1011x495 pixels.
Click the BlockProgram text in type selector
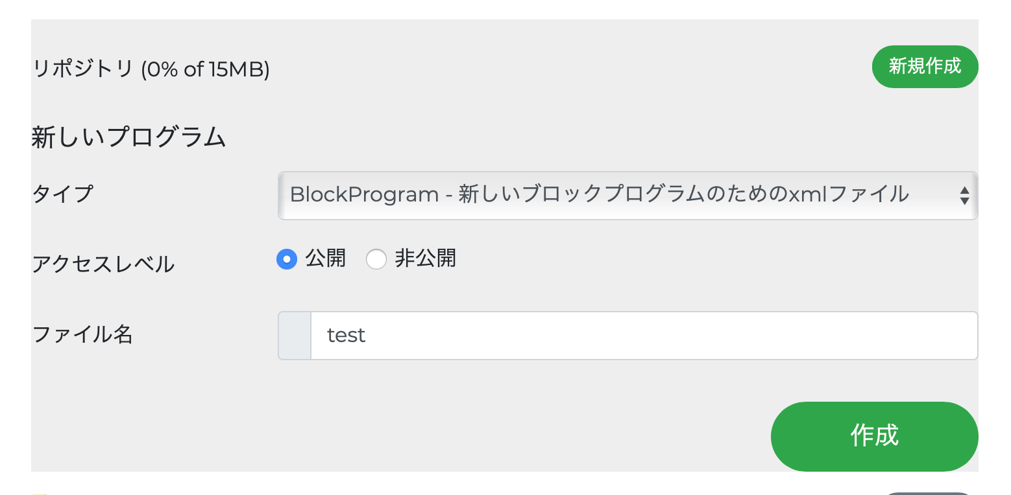[364, 194]
